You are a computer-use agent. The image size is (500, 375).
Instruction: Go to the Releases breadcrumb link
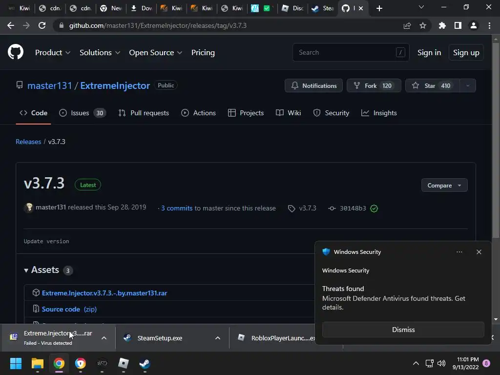coord(28,142)
